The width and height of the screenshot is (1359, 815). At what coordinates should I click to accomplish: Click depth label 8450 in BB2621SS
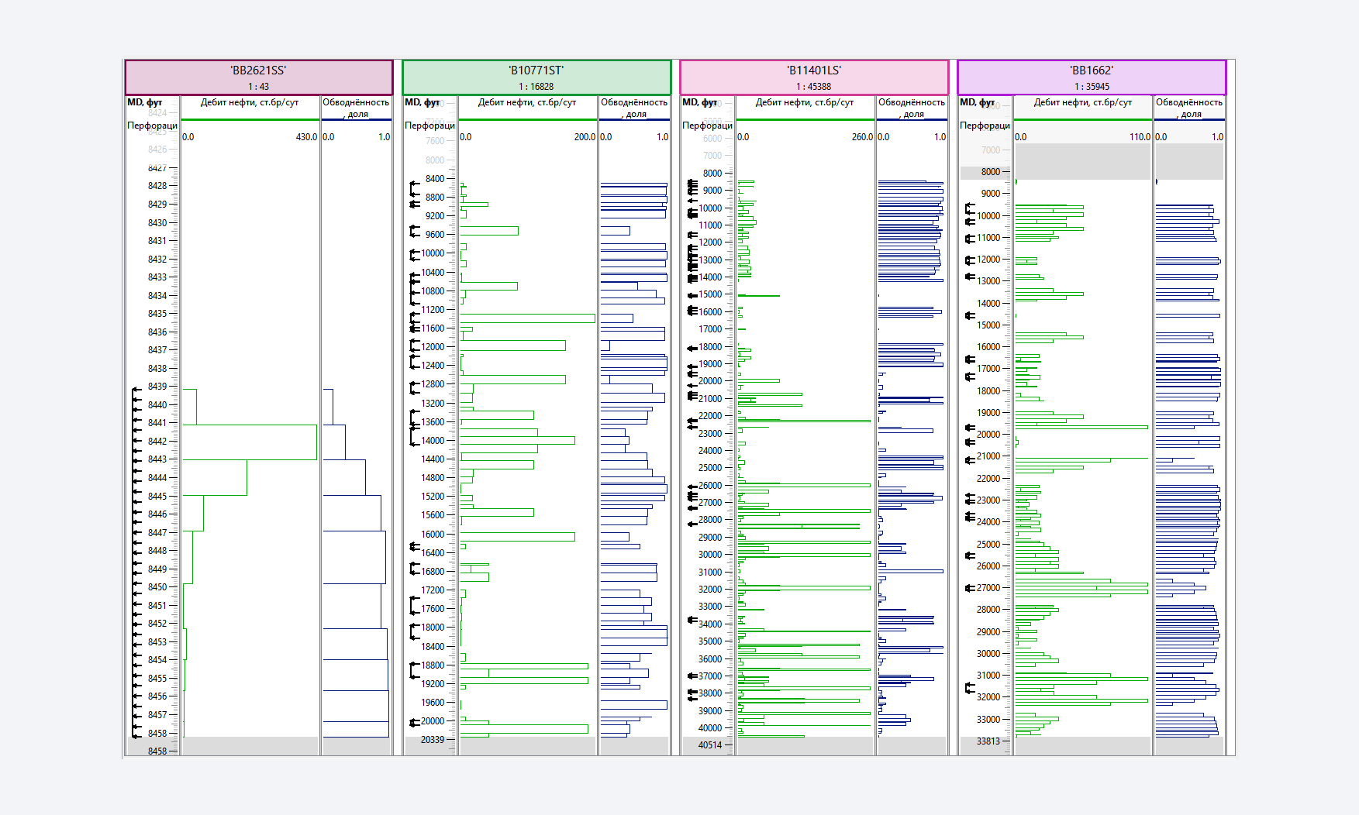[157, 587]
